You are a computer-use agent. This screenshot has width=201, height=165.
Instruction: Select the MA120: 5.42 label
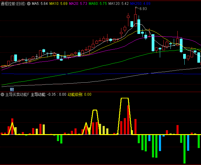coord(118,4)
